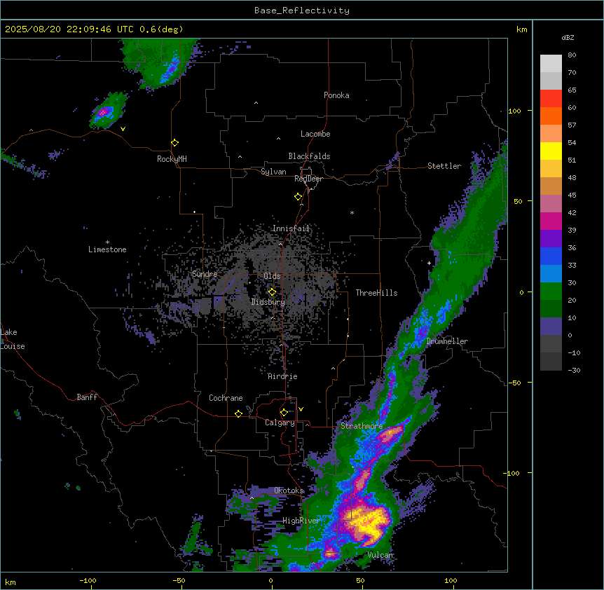The width and height of the screenshot is (604, 590).
Task: Click the yellow diamond marker above Calgary label
Action: tap(284, 413)
